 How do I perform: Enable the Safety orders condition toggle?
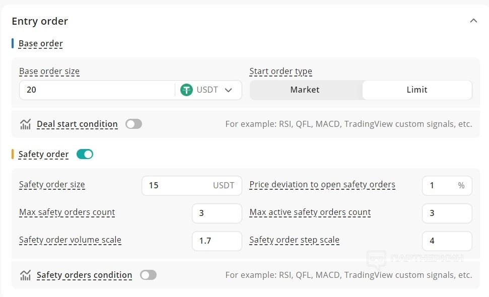click(x=149, y=275)
